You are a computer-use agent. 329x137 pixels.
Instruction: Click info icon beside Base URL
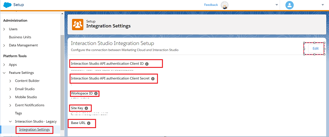[89, 123]
